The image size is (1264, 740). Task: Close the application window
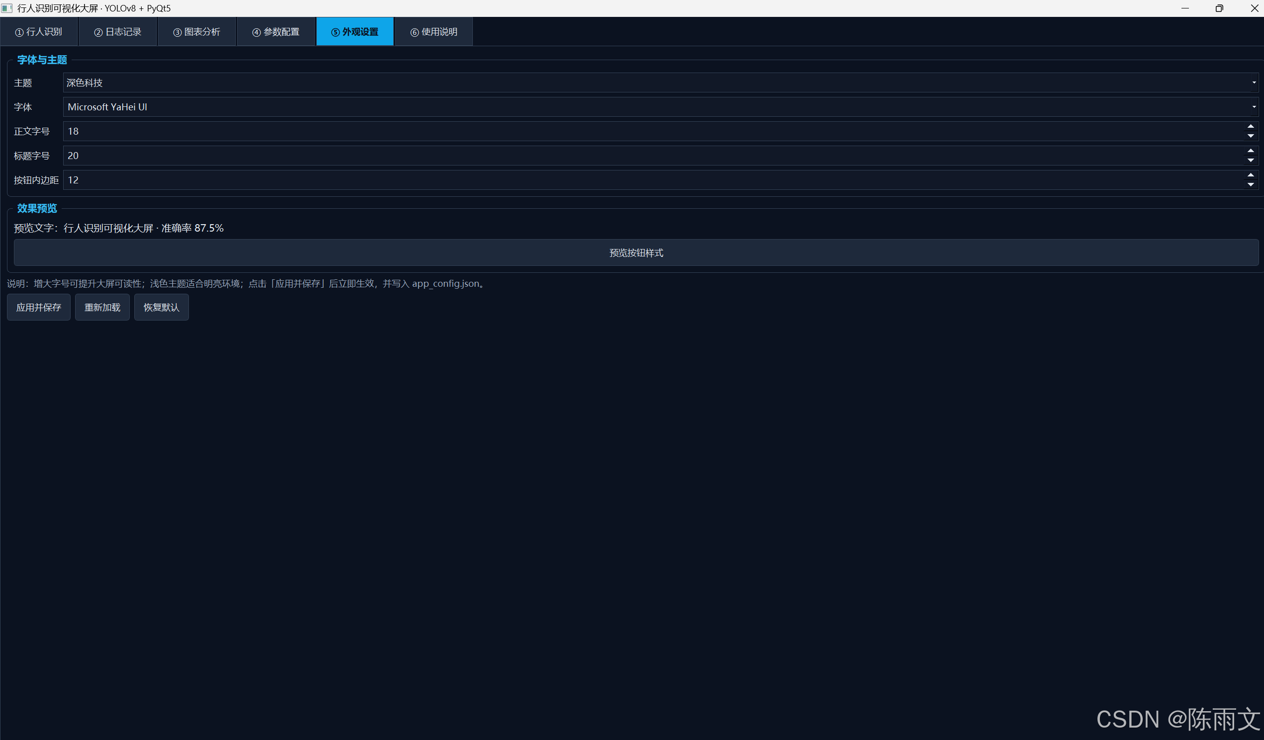click(x=1254, y=8)
